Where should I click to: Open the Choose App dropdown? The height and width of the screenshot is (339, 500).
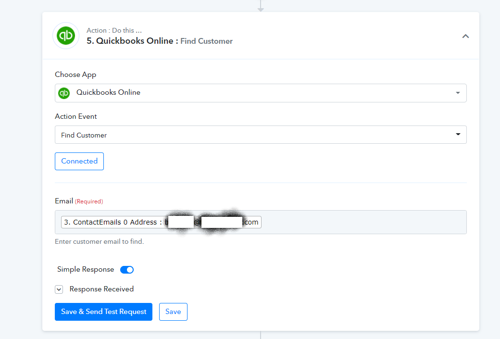(261, 93)
